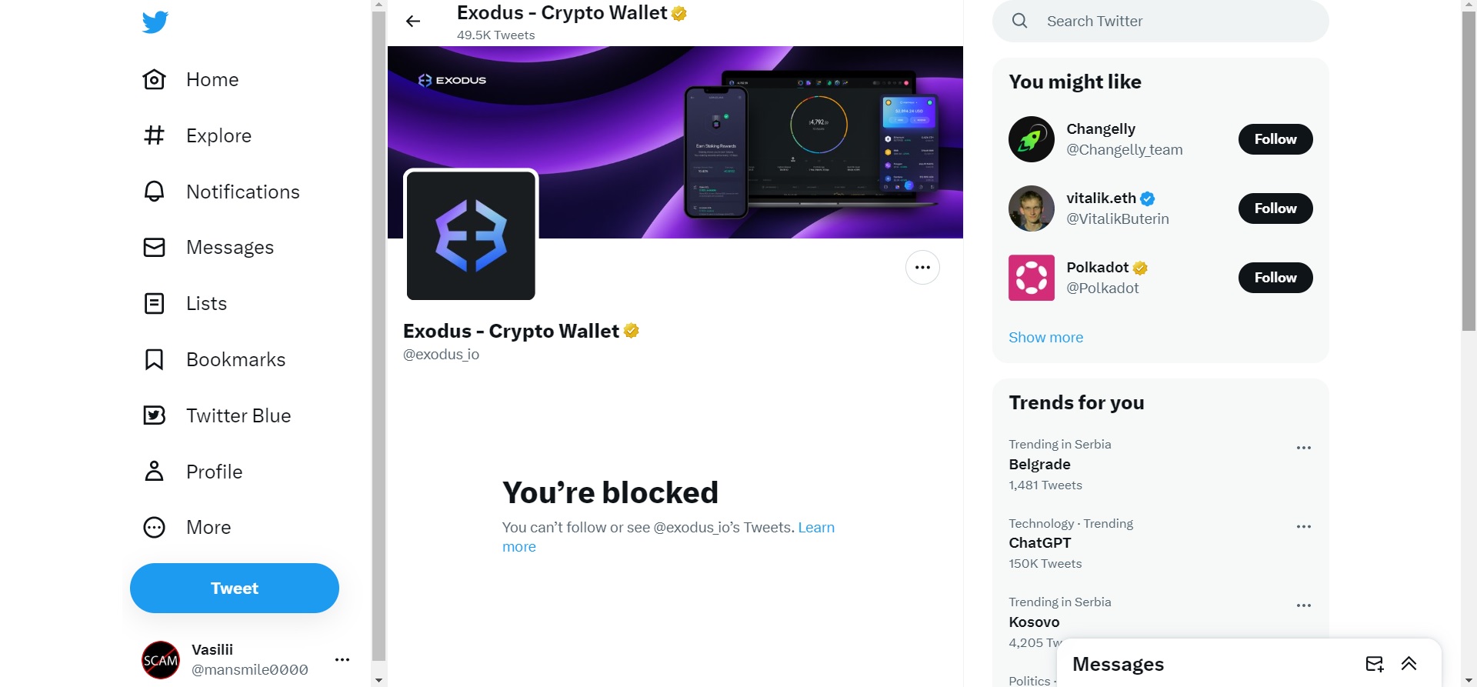Click the search magnifier icon

tap(1020, 21)
